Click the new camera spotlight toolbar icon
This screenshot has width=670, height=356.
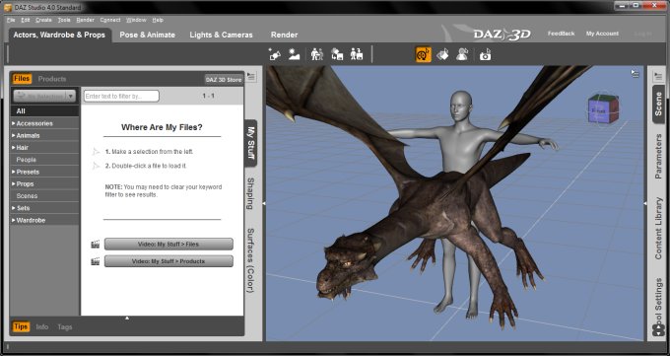tap(274, 54)
